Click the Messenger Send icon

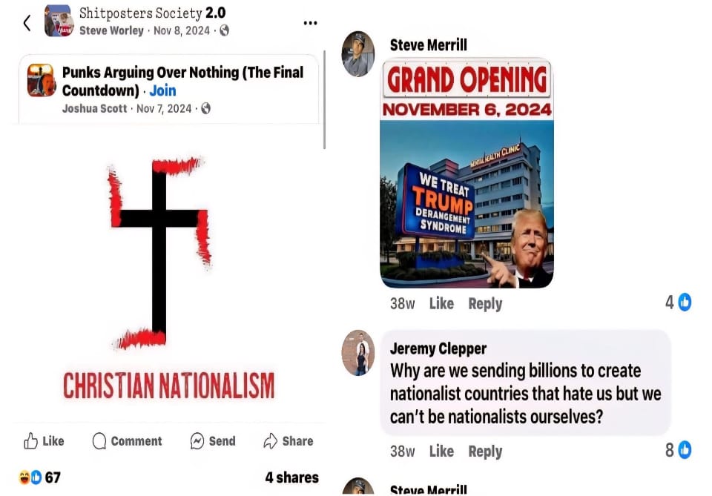point(197,440)
